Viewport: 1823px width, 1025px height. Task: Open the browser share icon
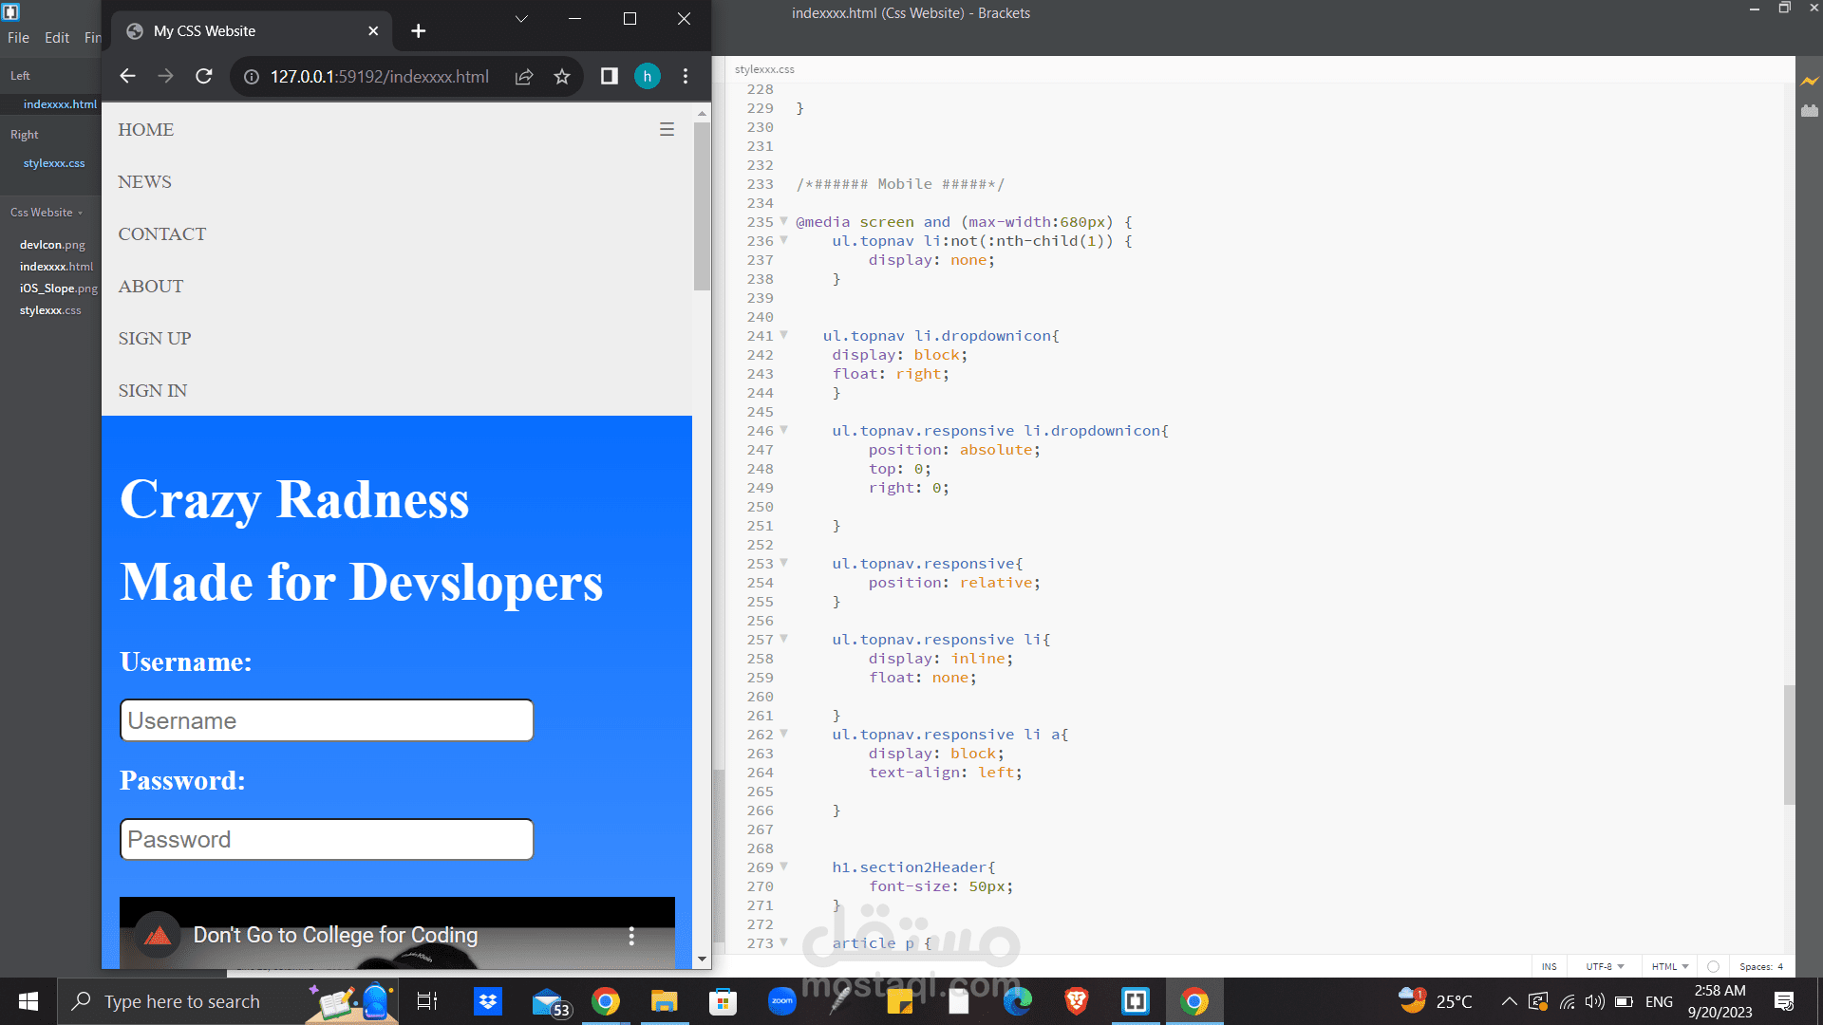coord(524,76)
